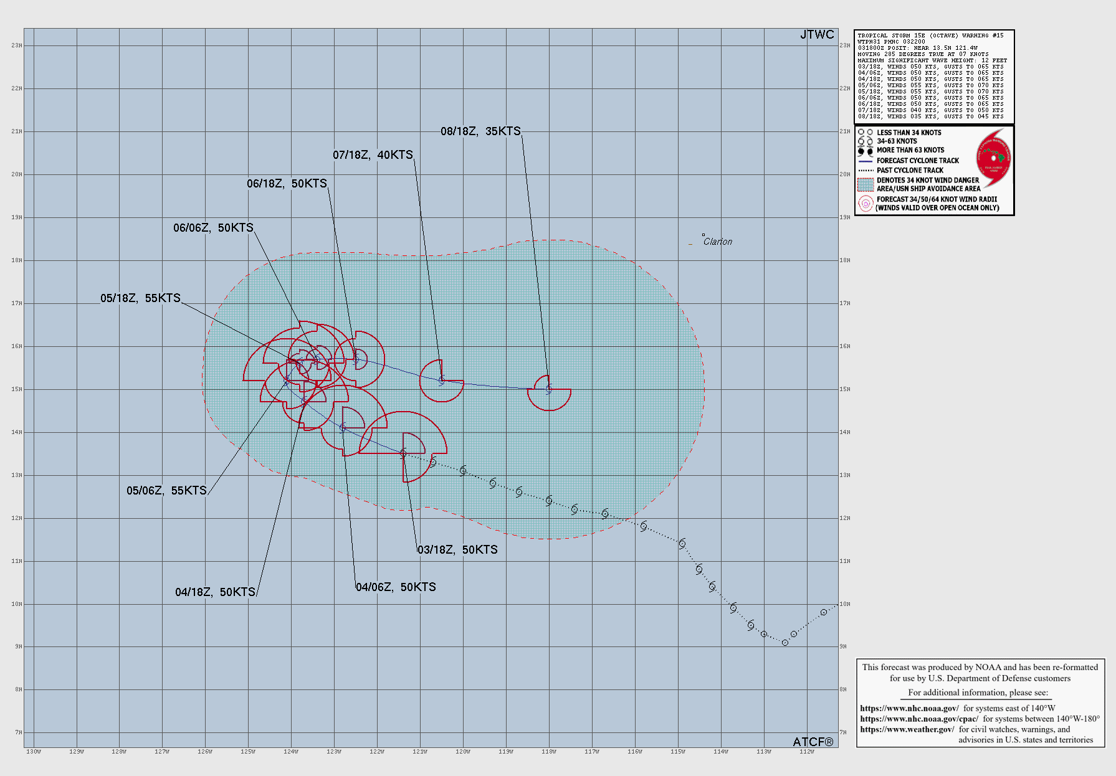Click the 'Less than 34 knots' legend symbol
Image resolution: width=1116 pixels, height=776 pixels.
866,133
